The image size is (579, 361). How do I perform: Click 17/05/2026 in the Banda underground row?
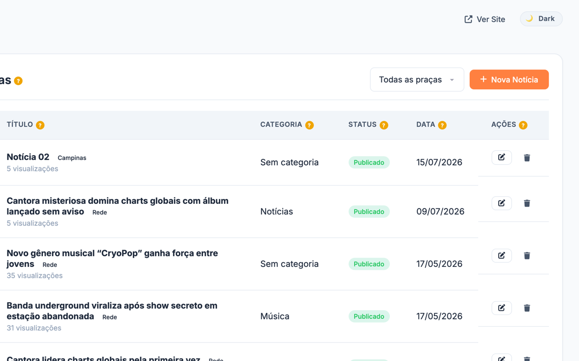pos(439,316)
